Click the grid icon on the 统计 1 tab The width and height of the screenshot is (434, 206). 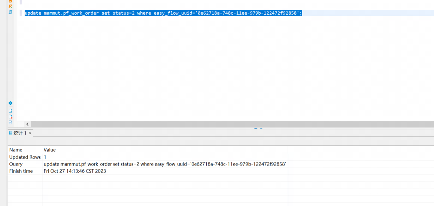10,133
